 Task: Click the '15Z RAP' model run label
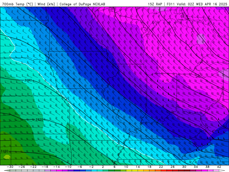point(155,4)
